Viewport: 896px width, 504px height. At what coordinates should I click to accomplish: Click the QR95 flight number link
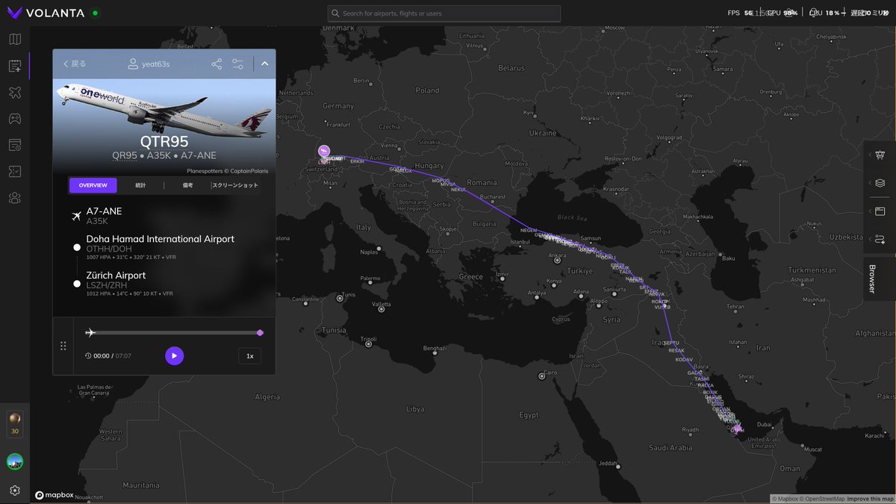pyautogui.click(x=125, y=156)
